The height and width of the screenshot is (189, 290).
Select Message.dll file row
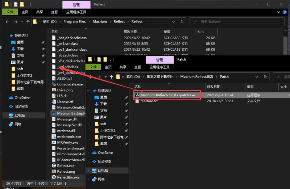coord(69,119)
